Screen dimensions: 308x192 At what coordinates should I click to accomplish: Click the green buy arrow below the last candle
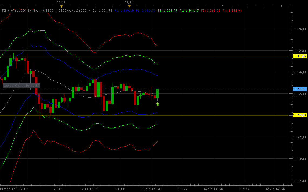click(x=158, y=104)
